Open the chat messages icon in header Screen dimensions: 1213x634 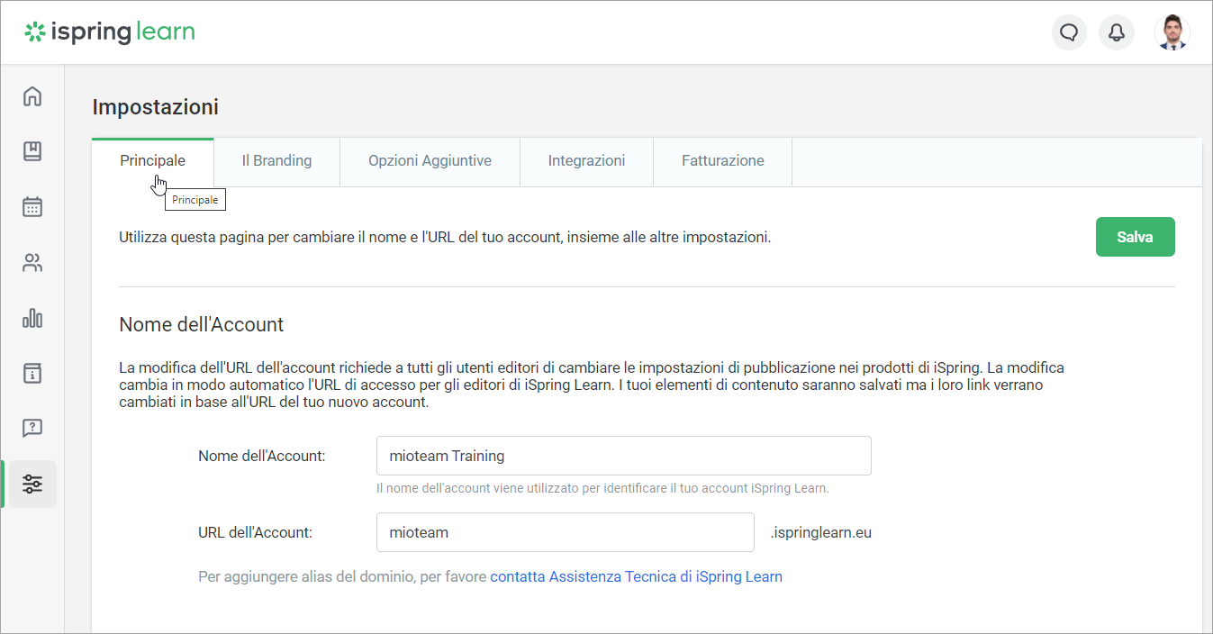1069,33
